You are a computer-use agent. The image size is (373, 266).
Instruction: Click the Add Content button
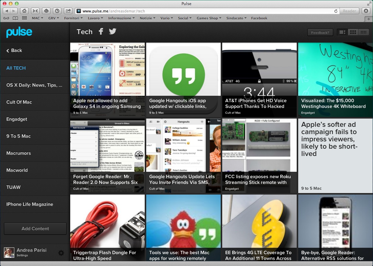35,229
